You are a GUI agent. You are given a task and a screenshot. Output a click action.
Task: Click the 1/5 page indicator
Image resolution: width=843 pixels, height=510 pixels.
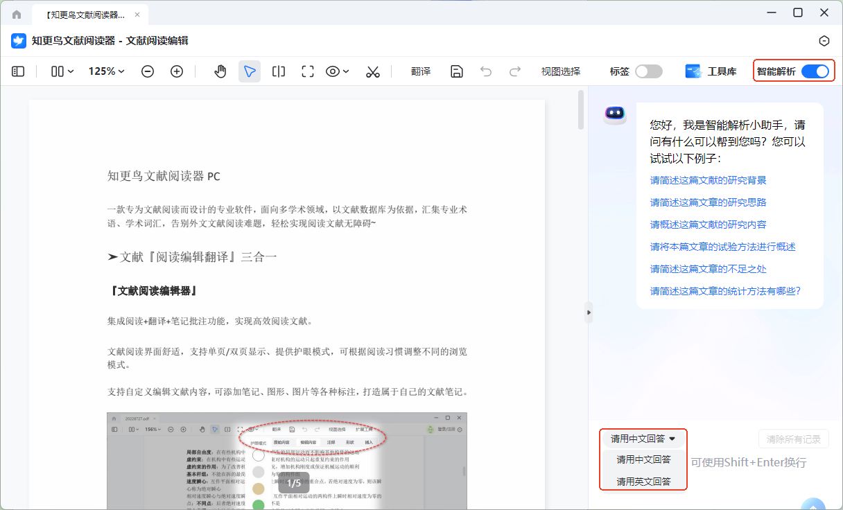pyautogui.click(x=294, y=482)
